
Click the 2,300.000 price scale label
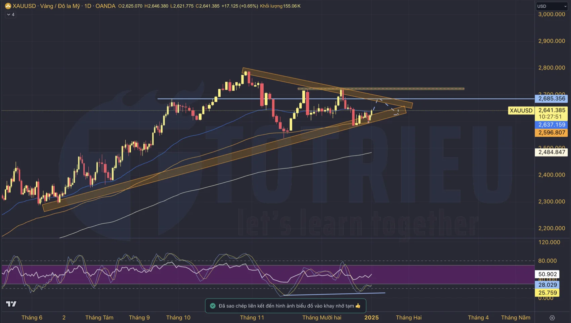pyautogui.click(x=552, y=201)
